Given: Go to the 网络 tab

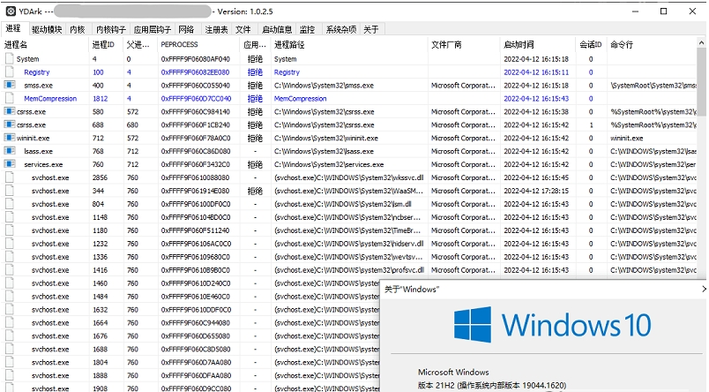Looking at the screenshot, I should tap(186, 30).
